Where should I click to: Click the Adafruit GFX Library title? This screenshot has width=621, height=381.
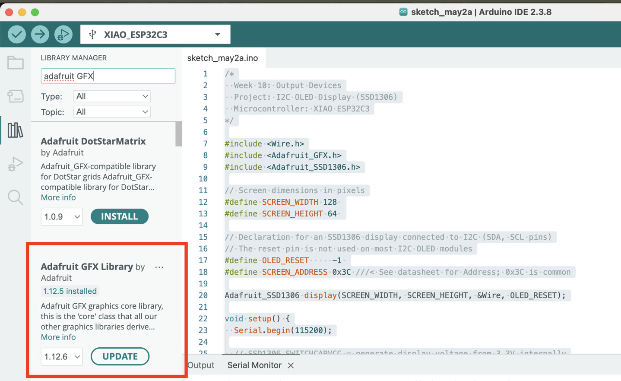(87, 267)
